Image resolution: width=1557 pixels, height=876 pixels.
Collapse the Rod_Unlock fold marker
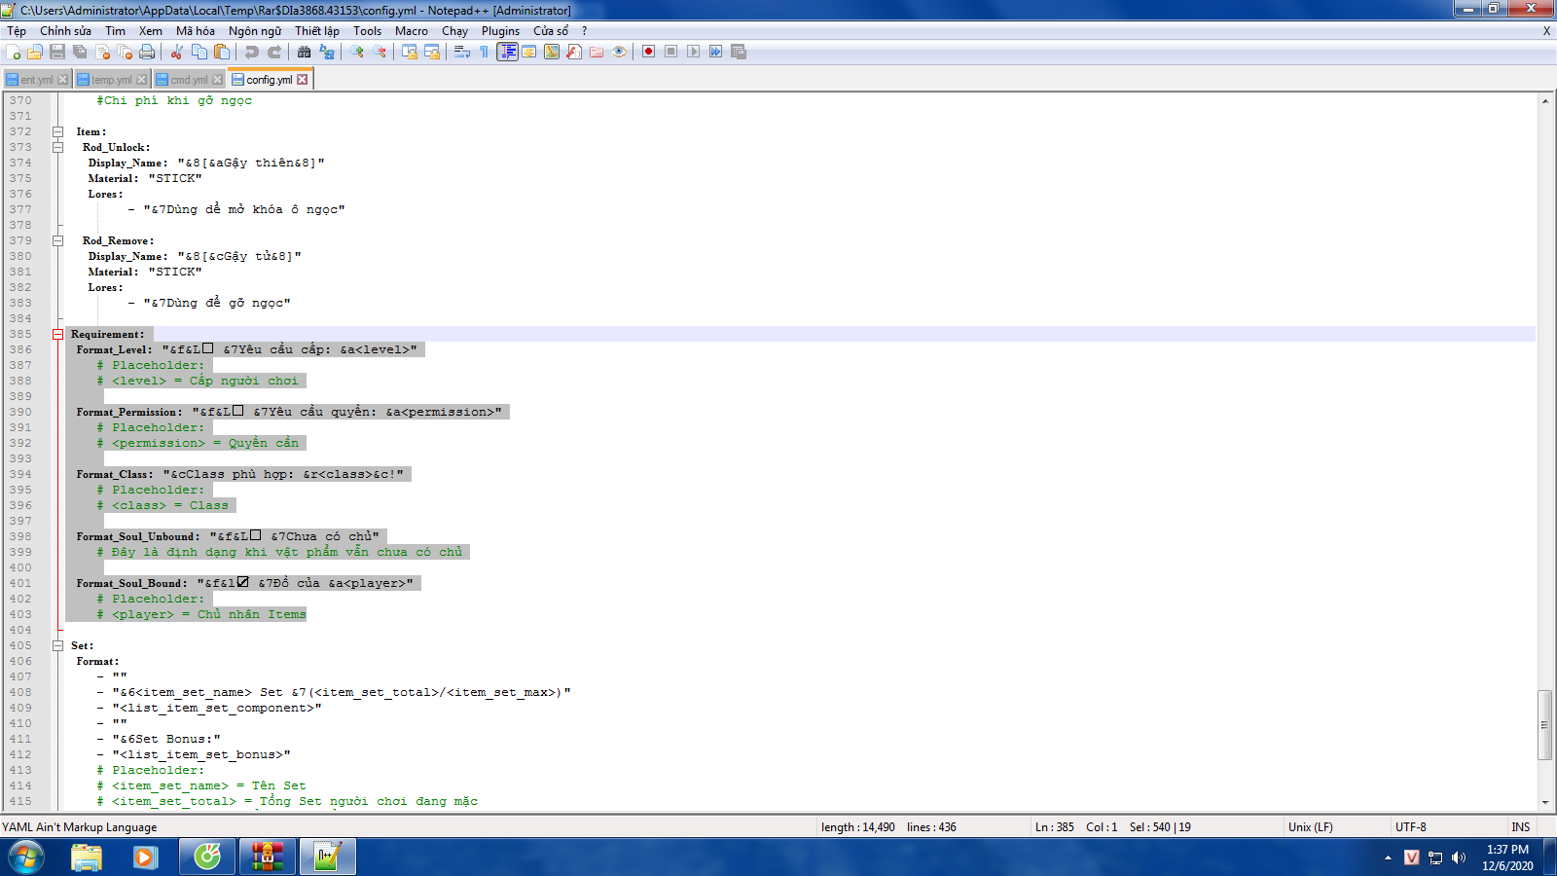click(57, 147)
